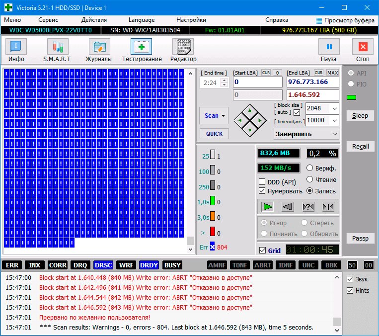Enable the DDD (API) checkbox
The image size is (379, 336).
click(x=262, y=182)
